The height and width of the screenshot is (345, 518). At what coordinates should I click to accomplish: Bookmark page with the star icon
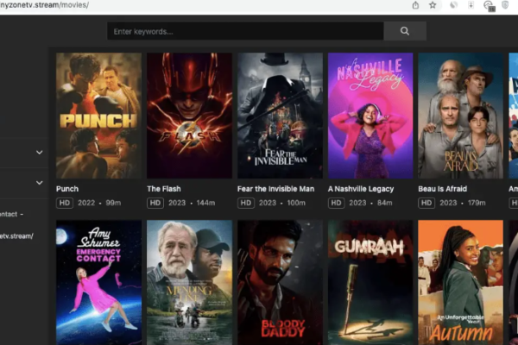[x=433, y=5]
